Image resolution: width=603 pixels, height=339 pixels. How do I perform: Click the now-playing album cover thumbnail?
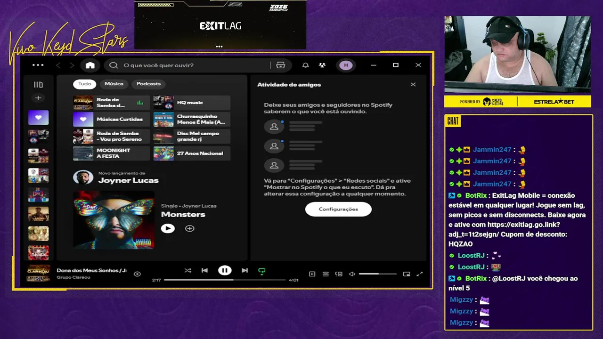point(38,273)
